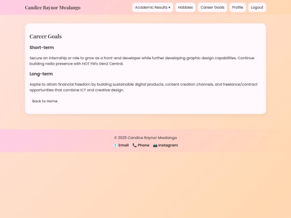Click the Career Goals heading

45,37
